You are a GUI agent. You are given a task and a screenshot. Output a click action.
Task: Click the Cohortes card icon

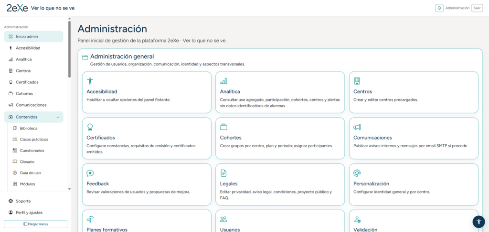pyautogui.click(x=223, y=127)
